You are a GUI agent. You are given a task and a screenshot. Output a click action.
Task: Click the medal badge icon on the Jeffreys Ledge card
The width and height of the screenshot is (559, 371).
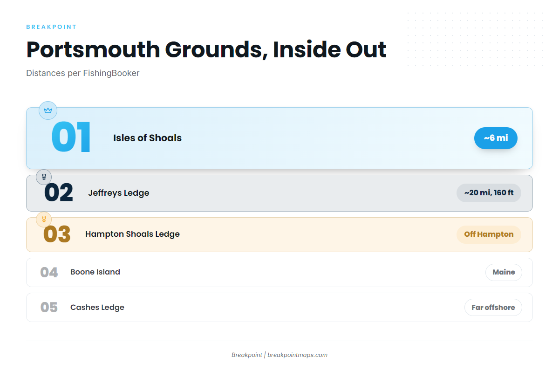44,177
